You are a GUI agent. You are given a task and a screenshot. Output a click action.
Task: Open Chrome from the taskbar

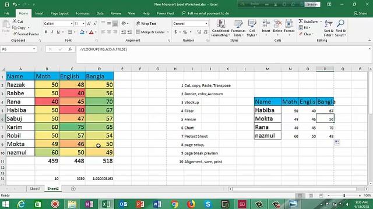pos(174,204)
